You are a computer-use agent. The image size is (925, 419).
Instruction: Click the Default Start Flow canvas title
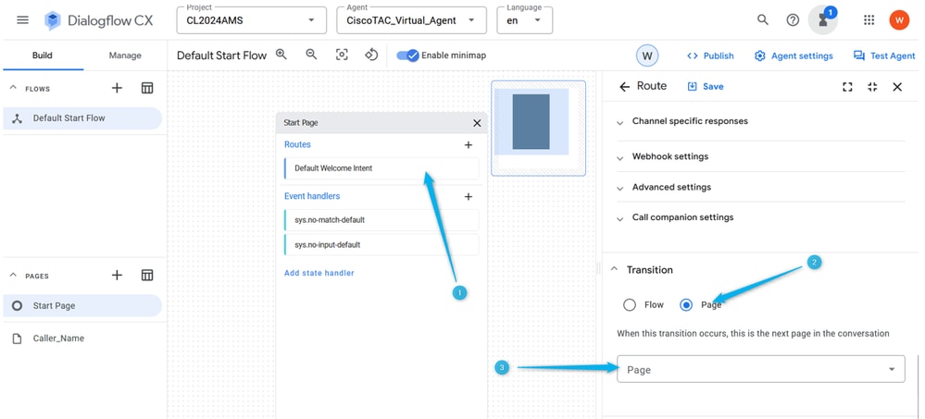click(x=222, y=55)
